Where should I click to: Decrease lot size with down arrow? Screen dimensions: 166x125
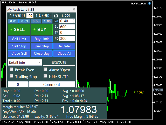pos(73,22)
